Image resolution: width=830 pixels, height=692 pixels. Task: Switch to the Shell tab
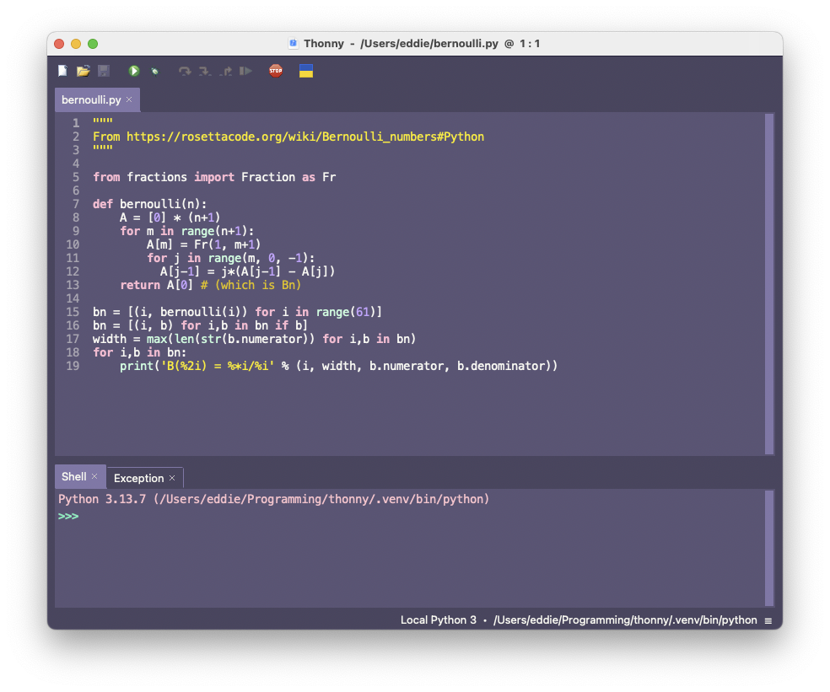pos(74,476)
